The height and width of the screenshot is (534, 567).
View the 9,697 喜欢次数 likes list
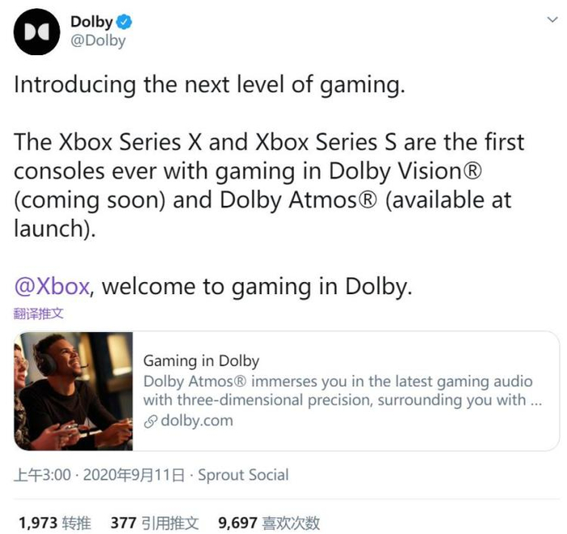[x=269, y=523]
